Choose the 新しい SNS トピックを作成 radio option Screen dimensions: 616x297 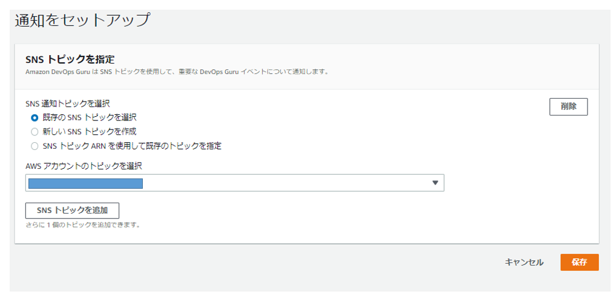tap(34, 131)
